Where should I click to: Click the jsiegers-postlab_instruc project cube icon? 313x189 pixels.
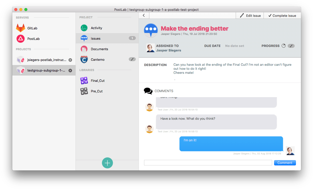pyautogui.click(x=21, y=60)
